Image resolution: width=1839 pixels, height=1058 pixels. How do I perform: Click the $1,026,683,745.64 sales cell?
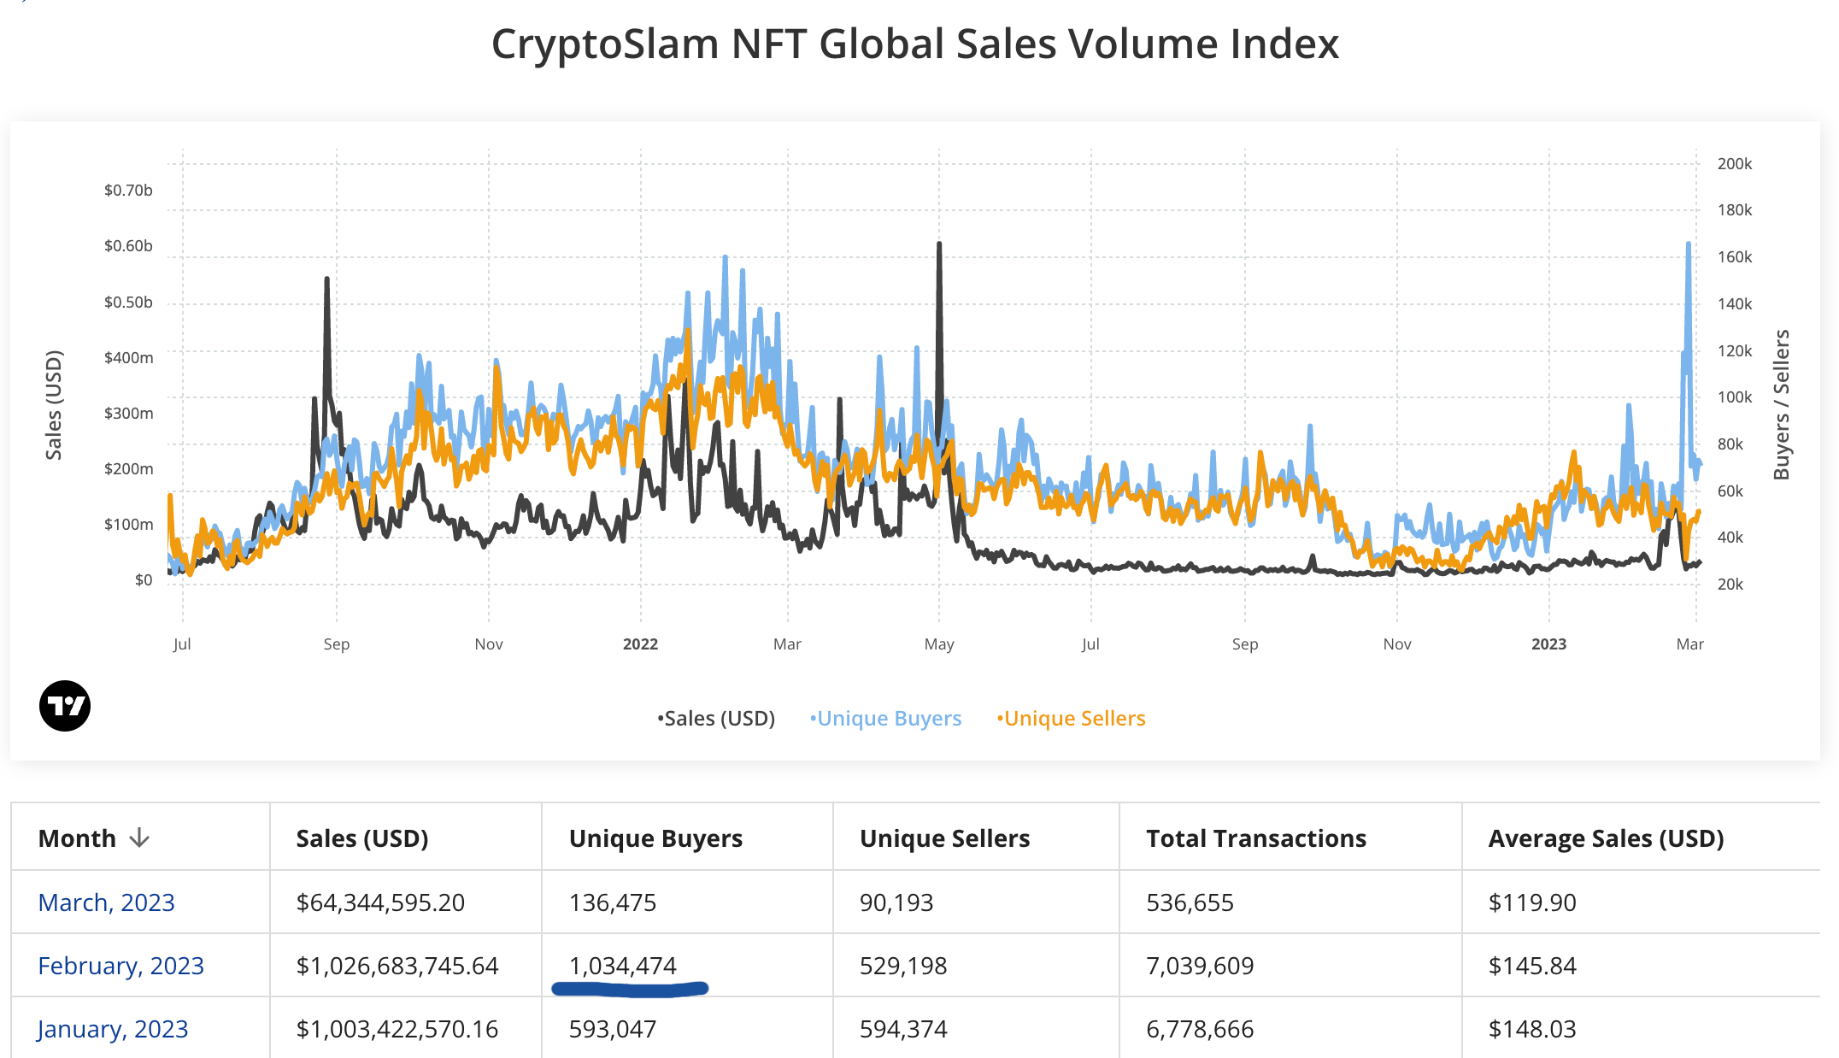397,966
